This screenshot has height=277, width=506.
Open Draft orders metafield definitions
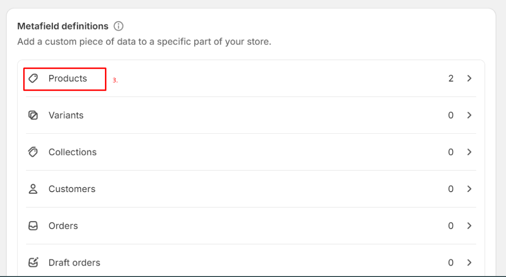251,260
